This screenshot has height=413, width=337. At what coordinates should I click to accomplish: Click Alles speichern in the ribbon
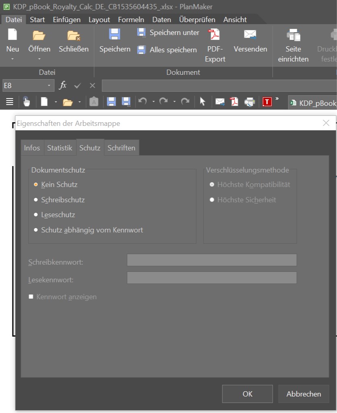tap(167, 49)
